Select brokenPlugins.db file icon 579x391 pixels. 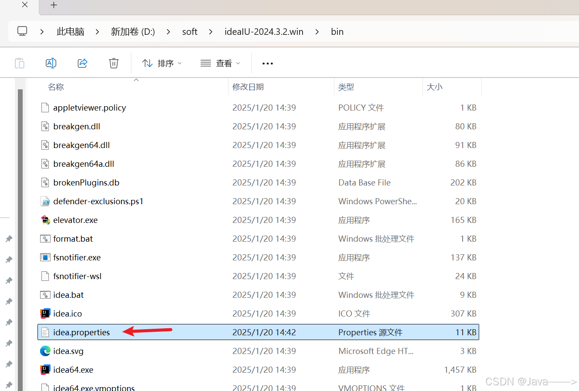point(45,182)
